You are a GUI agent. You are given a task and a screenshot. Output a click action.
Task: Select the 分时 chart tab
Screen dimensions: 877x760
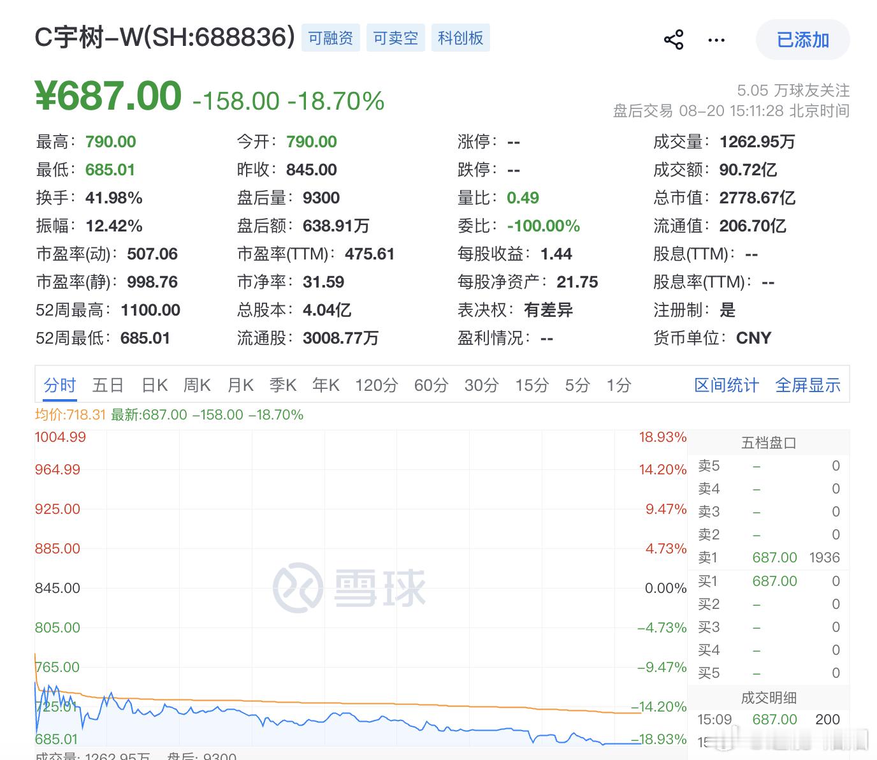pyautogui.click(x=60, y=385)
